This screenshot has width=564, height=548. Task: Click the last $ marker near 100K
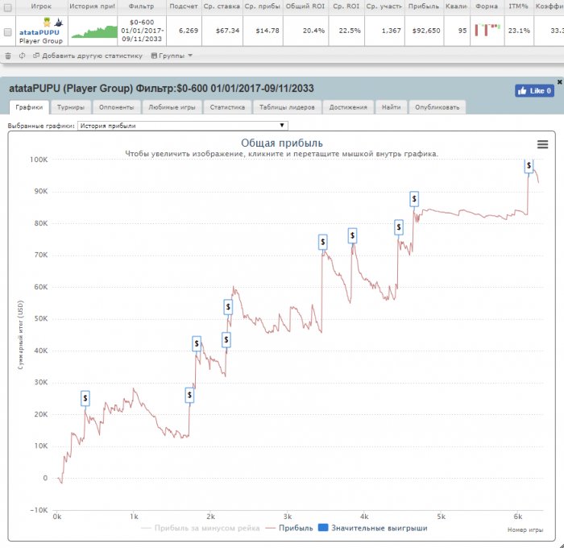pos(529,166)
